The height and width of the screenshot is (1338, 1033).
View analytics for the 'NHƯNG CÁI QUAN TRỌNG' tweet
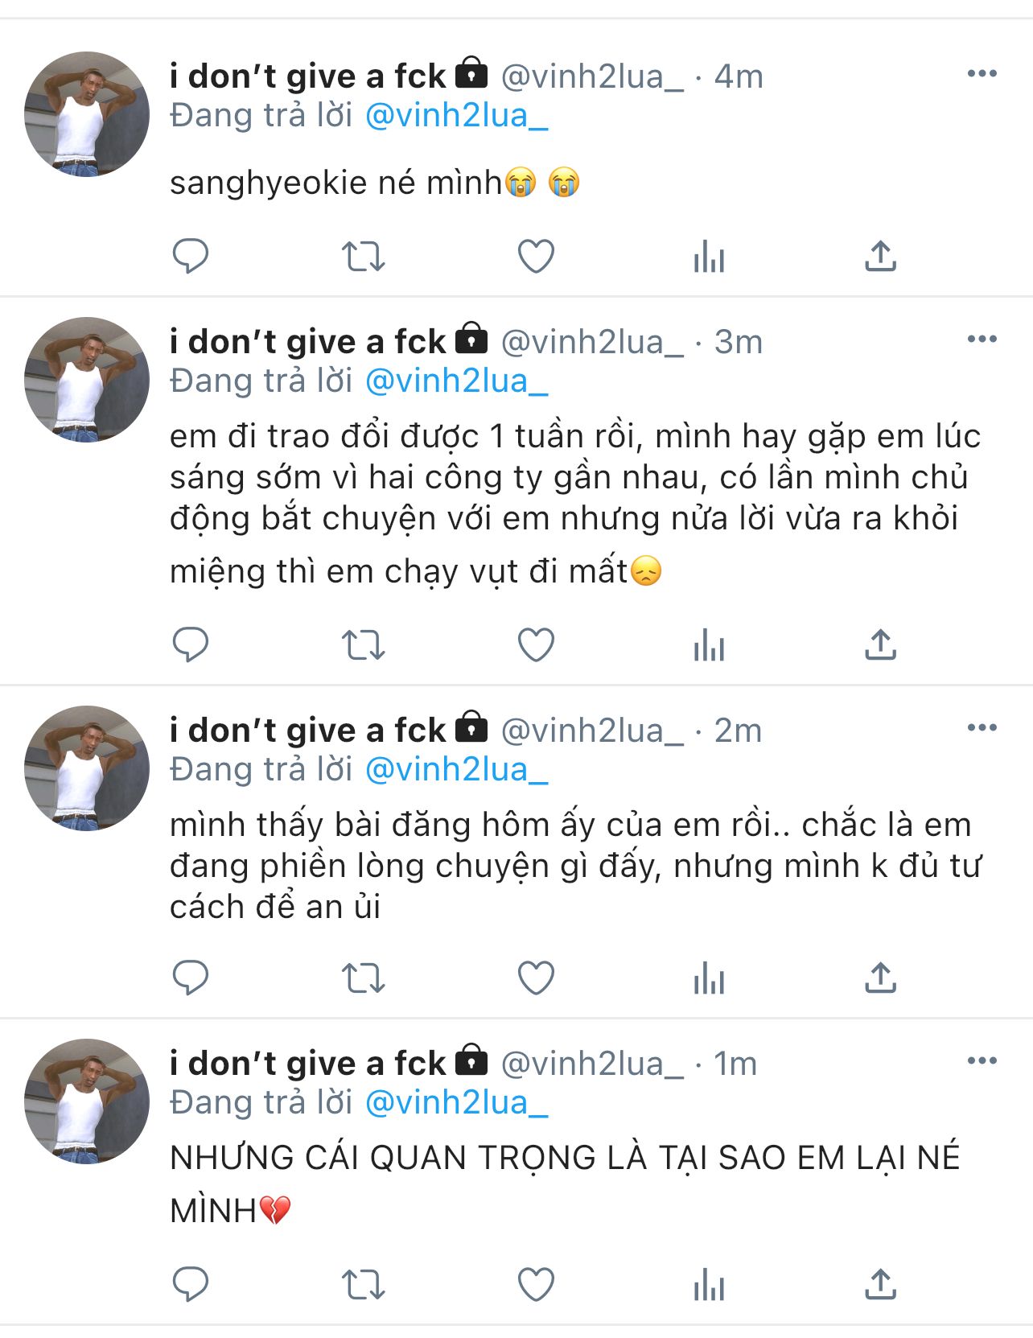coord(709,1284)
